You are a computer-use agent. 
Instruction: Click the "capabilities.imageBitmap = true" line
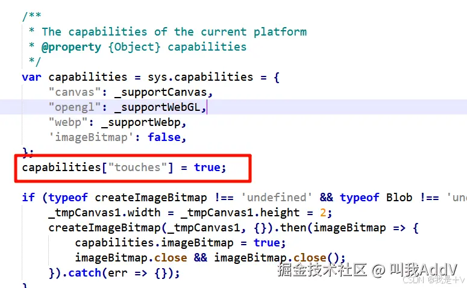(181, 243)
